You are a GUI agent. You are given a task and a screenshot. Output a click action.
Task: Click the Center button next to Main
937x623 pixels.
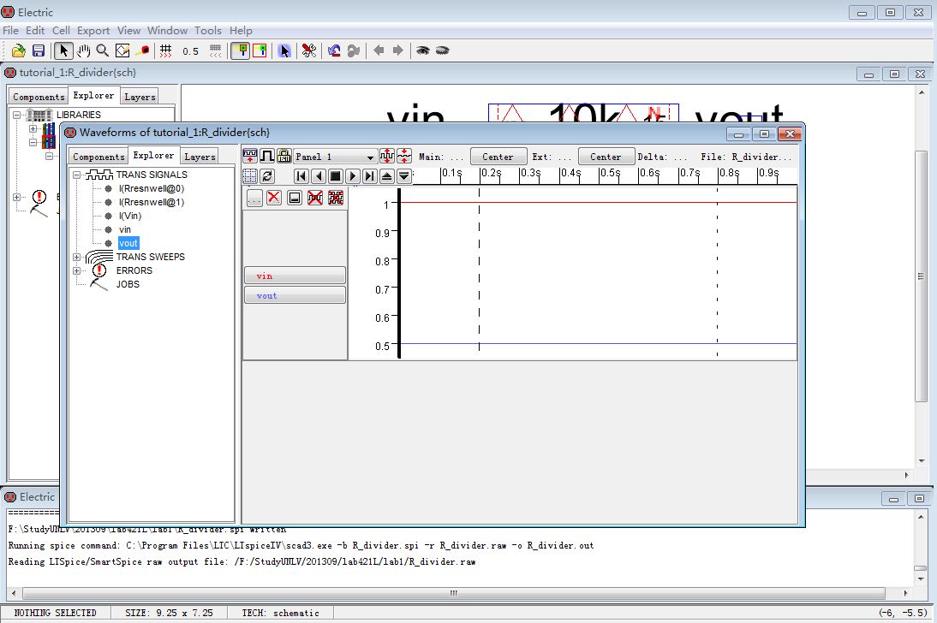[x=498, y=157]
